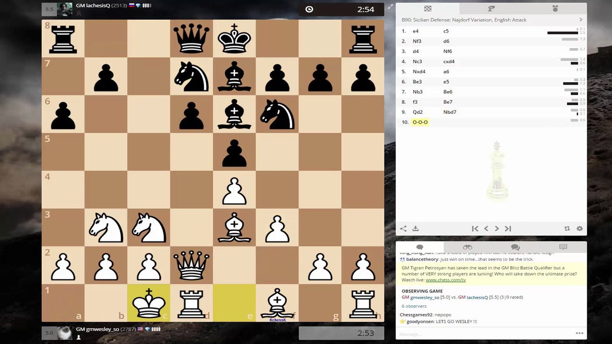612x344 pixels.
Task: Open chat options three dots
Action: 579,333
